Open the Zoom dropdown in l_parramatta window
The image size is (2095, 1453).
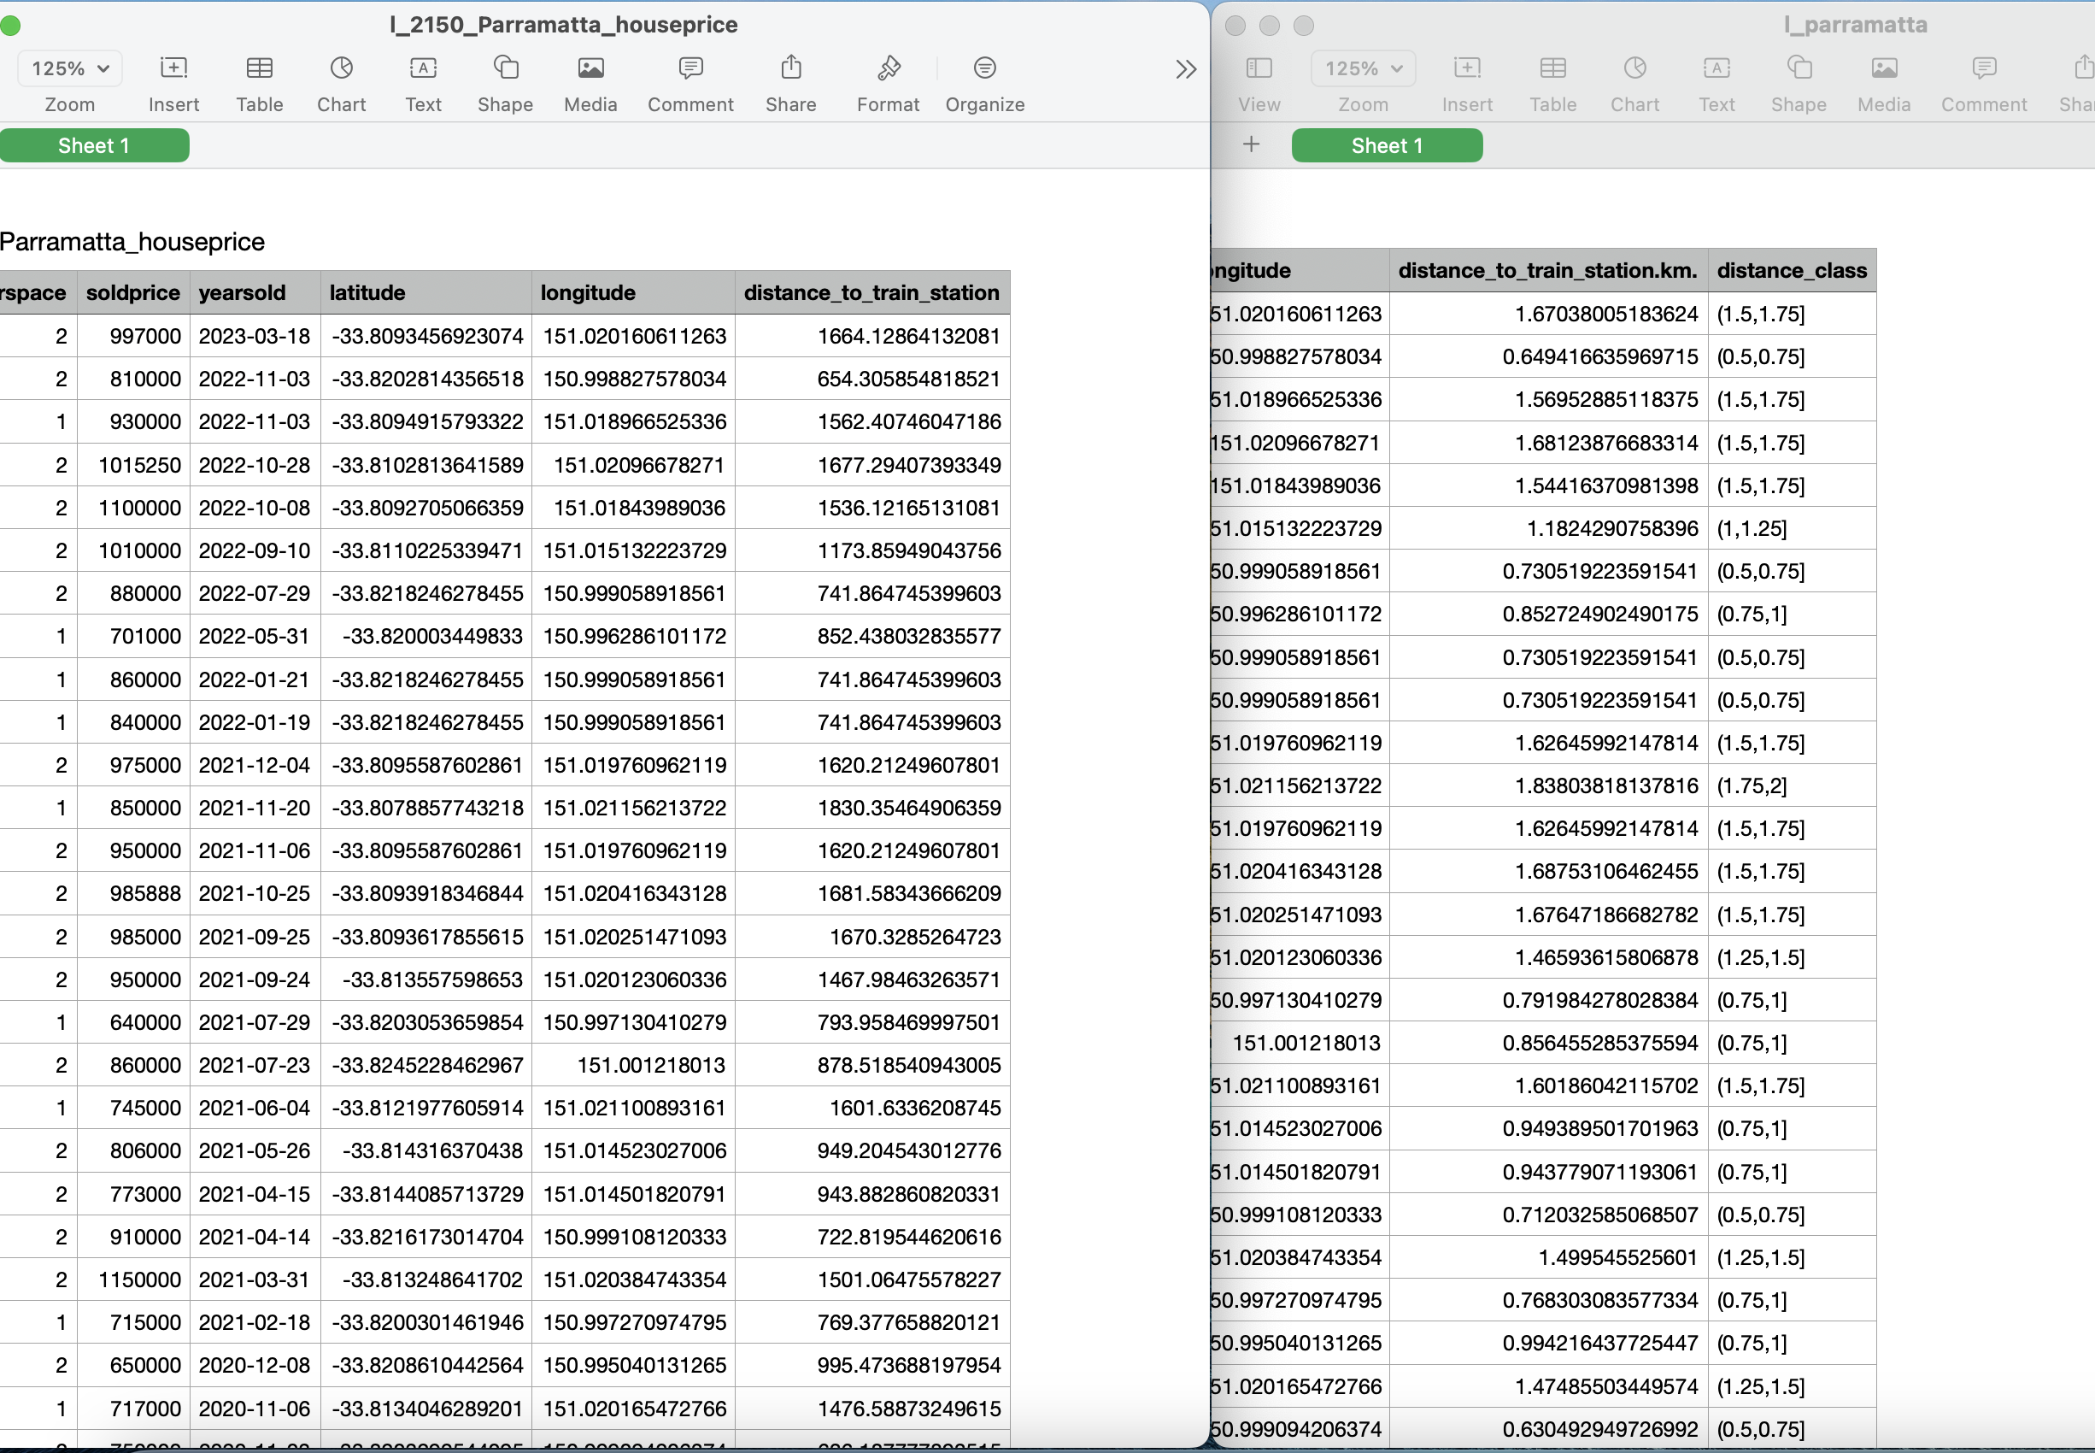pyautogui.click(x=1363, y=69)
